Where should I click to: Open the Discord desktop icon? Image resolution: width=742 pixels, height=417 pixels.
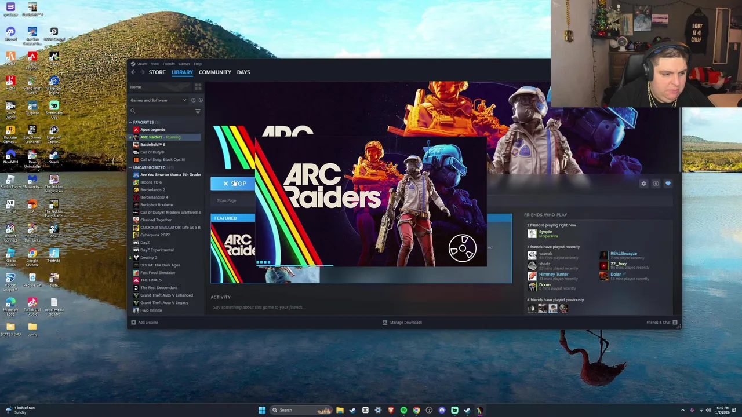coord(10,34)
